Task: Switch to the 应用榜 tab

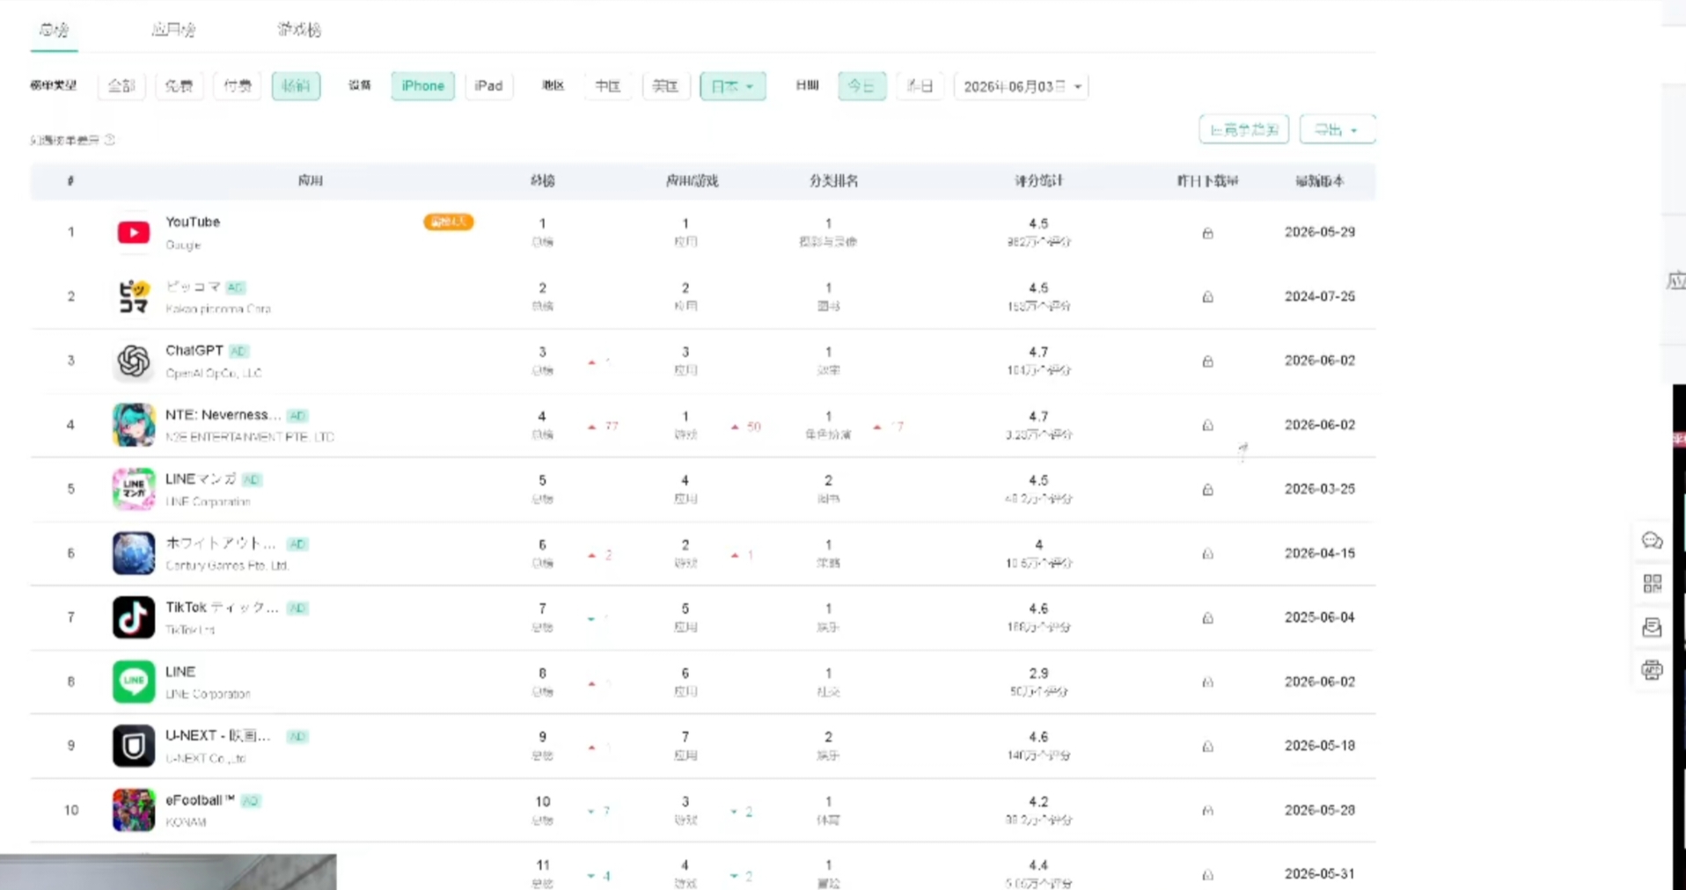Action: pyautogui.click(x=173, y=30)
